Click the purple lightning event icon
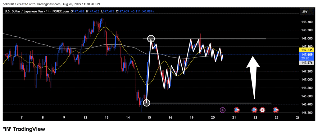Screen dimensions: 318x137 pos(223,110)
